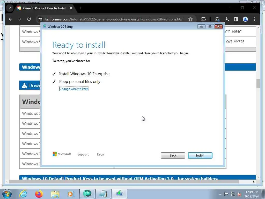Open the network icon in system tray
265x199 pixels.
click(x=233, y=194)
